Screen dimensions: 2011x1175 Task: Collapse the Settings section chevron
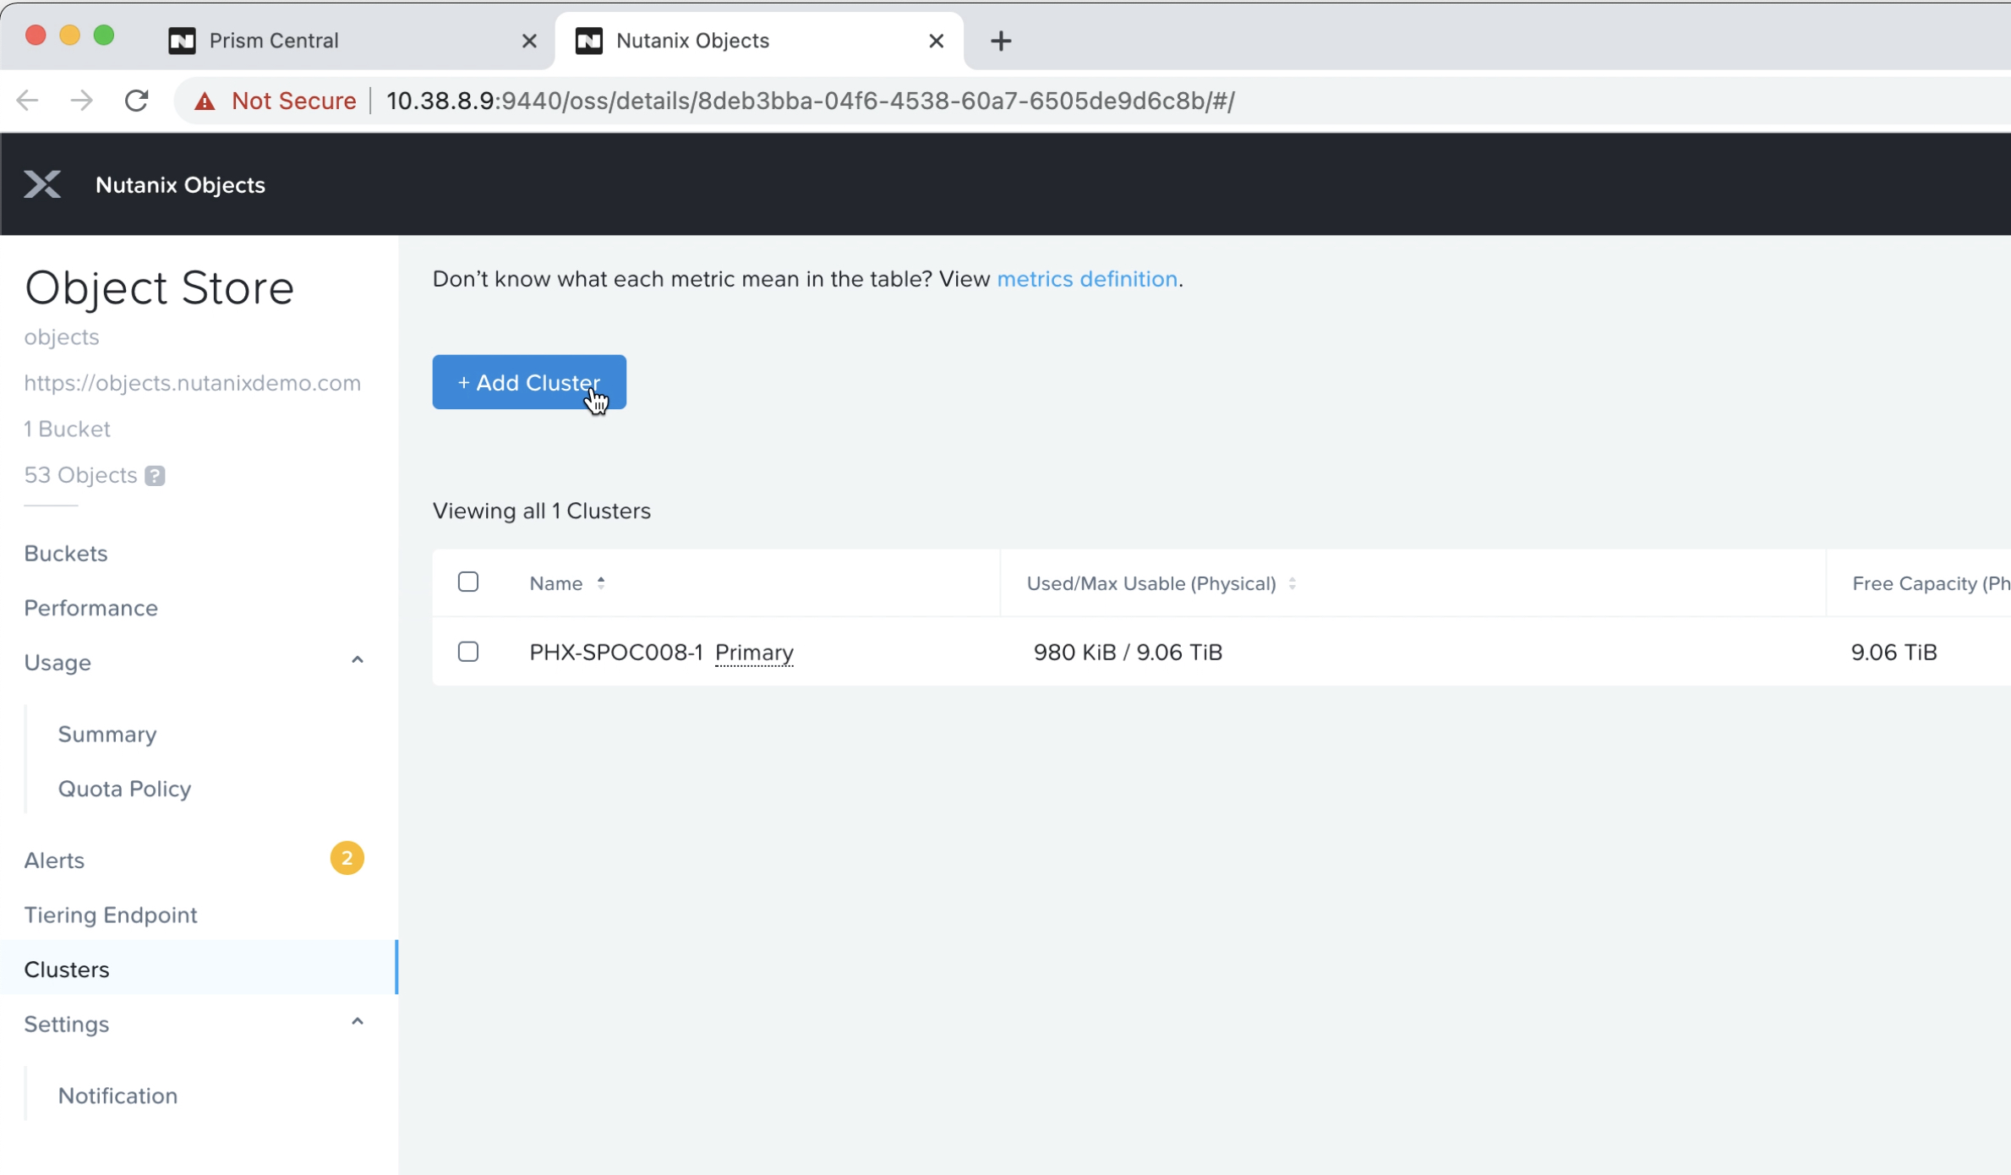[x=358, y=1023]
